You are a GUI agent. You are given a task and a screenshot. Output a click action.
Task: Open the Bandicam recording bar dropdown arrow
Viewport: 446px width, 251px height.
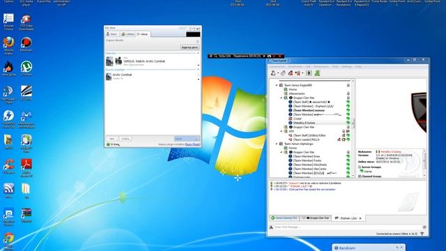[264, 56]
